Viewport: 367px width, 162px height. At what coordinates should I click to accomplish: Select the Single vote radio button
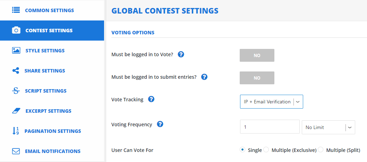242,150
